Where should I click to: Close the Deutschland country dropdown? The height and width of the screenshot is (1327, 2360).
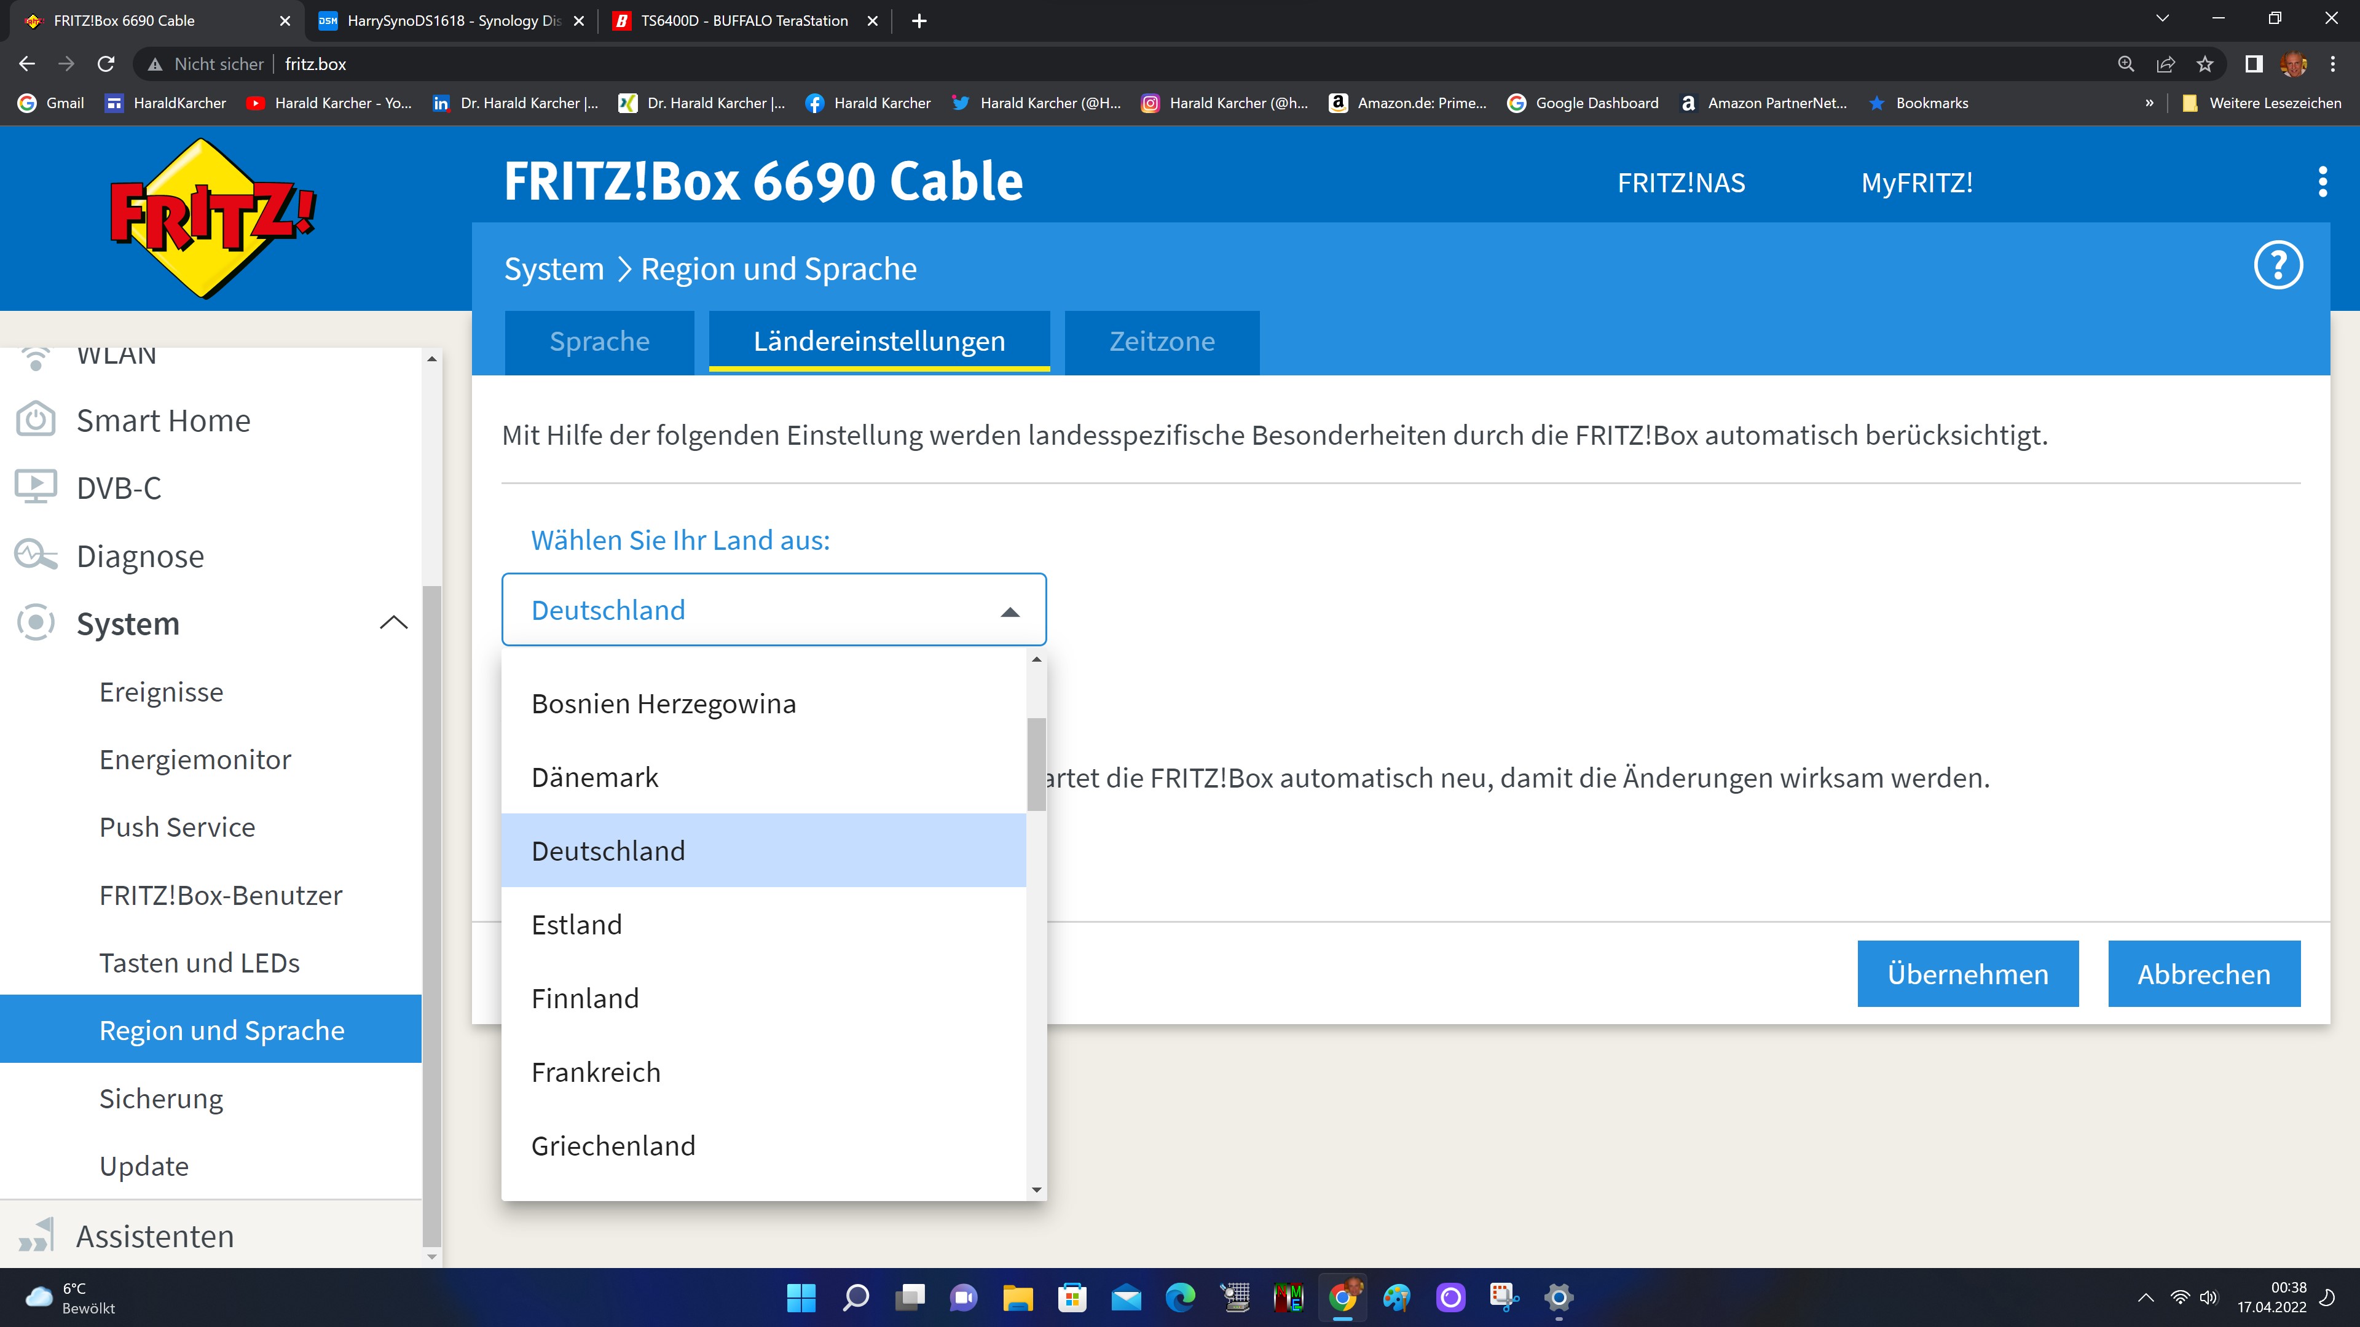1010,611
